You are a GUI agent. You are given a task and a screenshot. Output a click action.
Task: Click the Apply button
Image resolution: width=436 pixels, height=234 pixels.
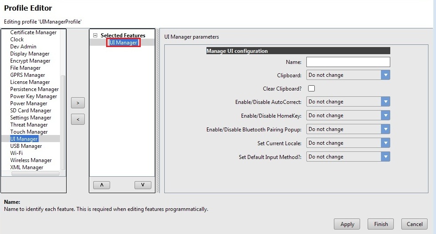pyautogui.click(x=347, y=224)
